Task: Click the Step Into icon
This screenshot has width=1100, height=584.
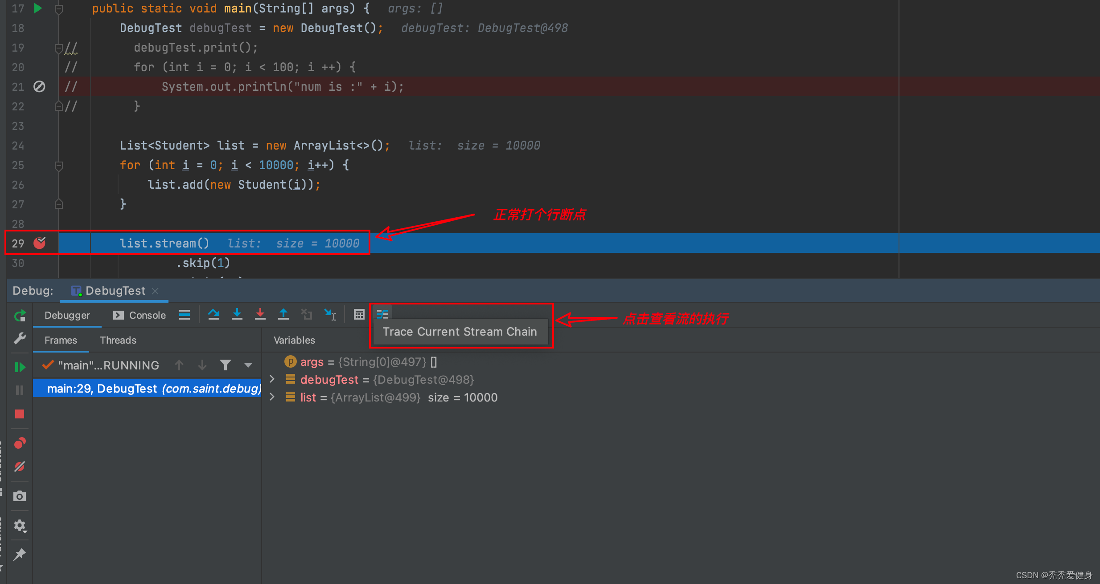Action: click(237, 315)
